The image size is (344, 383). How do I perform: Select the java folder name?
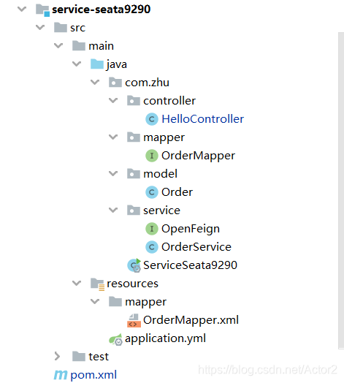[x=117, y=64]
